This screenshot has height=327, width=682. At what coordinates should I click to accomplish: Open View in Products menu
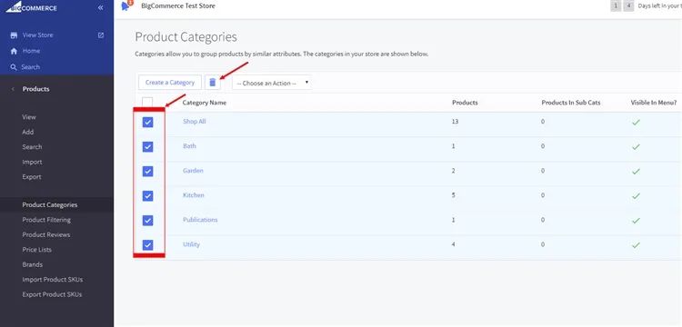point(29,117)
